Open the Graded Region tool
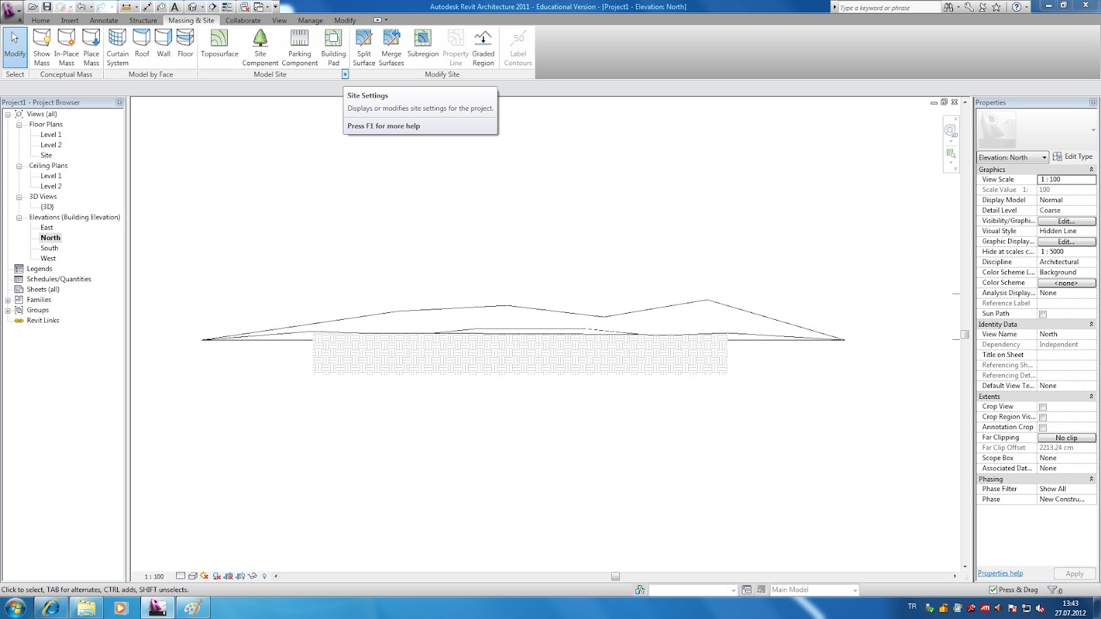 [x=483, y=47]
